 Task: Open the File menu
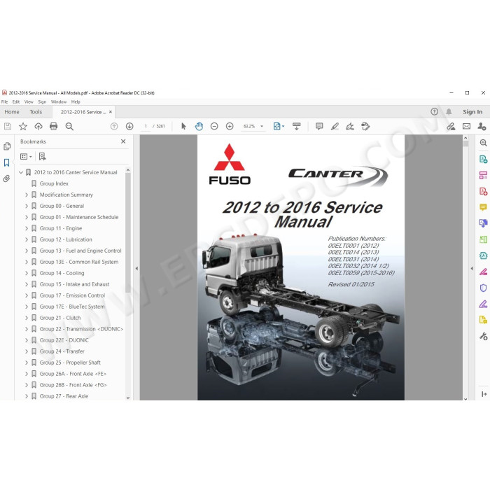pyautogui.click(x=4, y=101)
